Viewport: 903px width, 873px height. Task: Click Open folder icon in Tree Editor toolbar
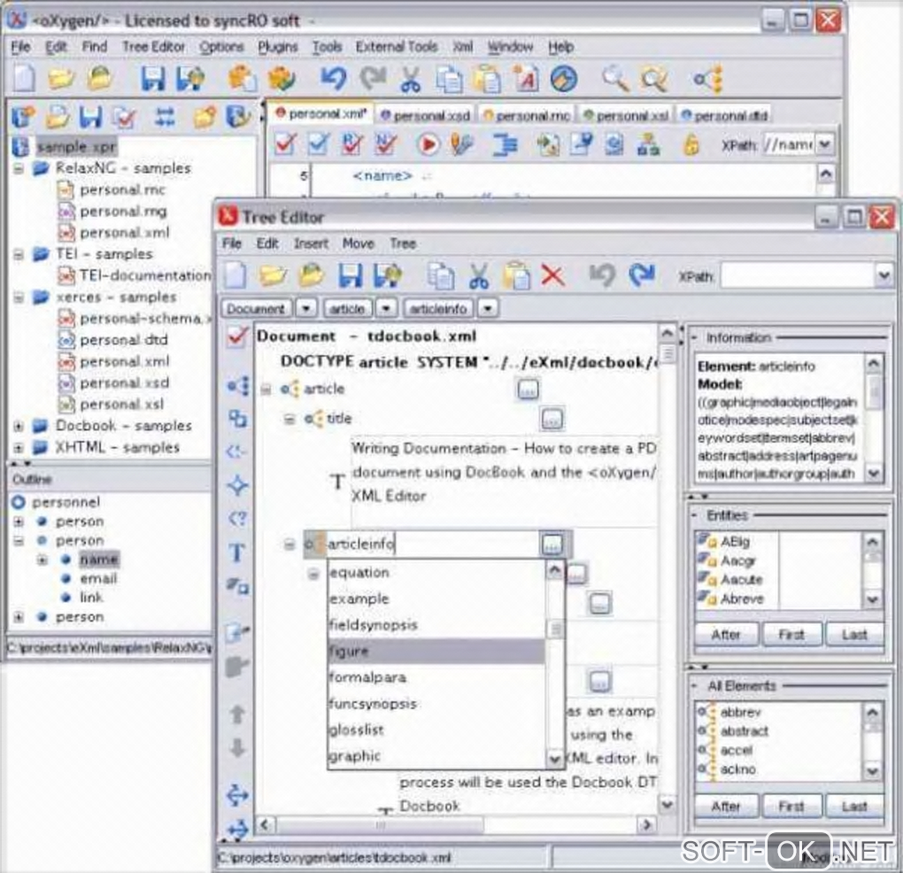coord(273,275)
